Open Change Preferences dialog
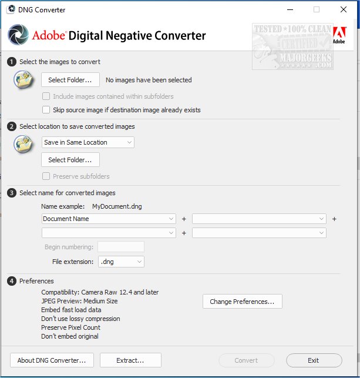This screenshot has height=378, width=360. point(242,302)
